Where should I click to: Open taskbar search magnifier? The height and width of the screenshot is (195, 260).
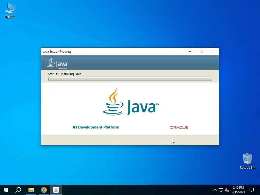click(x=18, y=190)
